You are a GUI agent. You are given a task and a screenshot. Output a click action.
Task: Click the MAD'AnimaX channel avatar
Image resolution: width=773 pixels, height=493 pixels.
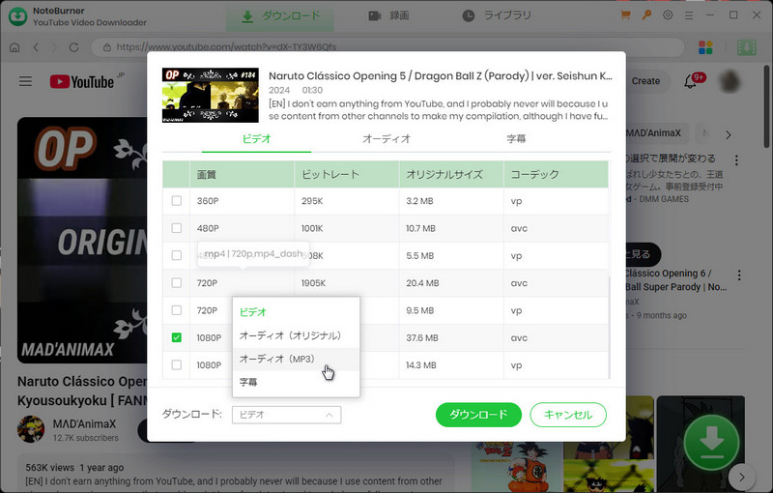[x=31, y=429]
